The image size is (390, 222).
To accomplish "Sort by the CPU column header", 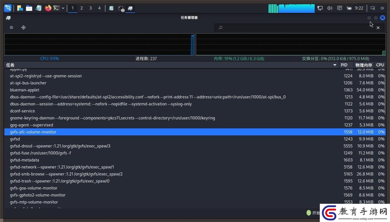I will (380, 65).
